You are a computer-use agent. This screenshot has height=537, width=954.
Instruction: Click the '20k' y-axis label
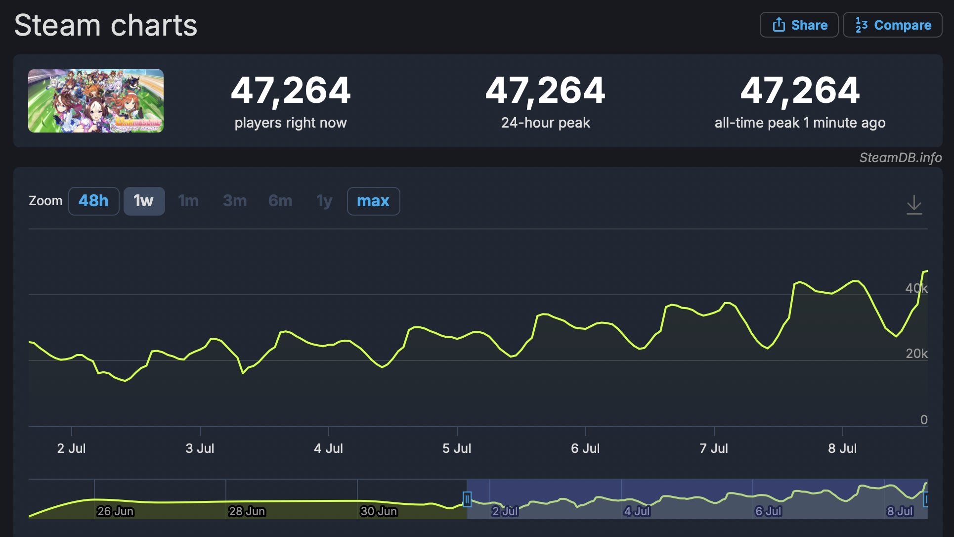(x=916, y=354)
